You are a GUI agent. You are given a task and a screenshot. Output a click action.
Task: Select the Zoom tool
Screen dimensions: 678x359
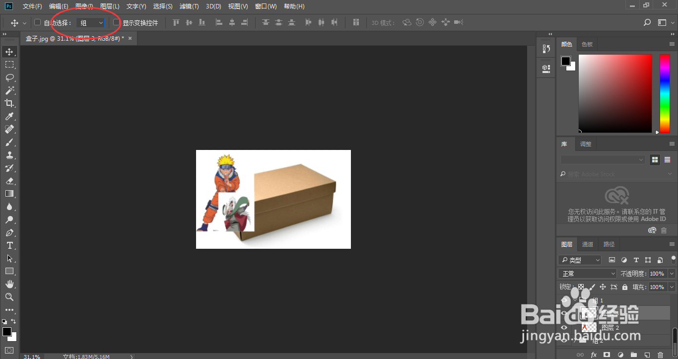pos(9,297)
